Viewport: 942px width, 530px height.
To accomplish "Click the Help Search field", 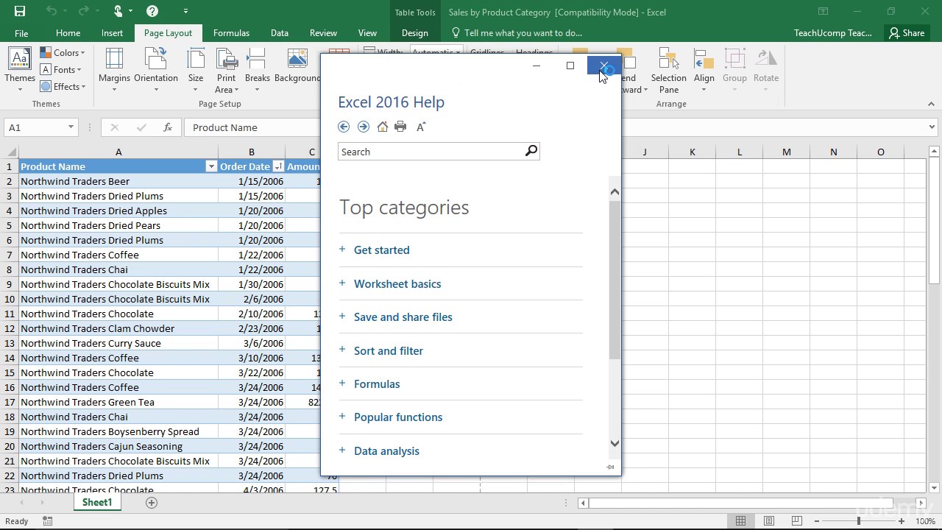I will (x=430, y=152).
